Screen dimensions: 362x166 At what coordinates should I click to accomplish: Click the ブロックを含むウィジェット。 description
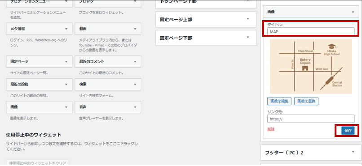click(x=101, y=12)
